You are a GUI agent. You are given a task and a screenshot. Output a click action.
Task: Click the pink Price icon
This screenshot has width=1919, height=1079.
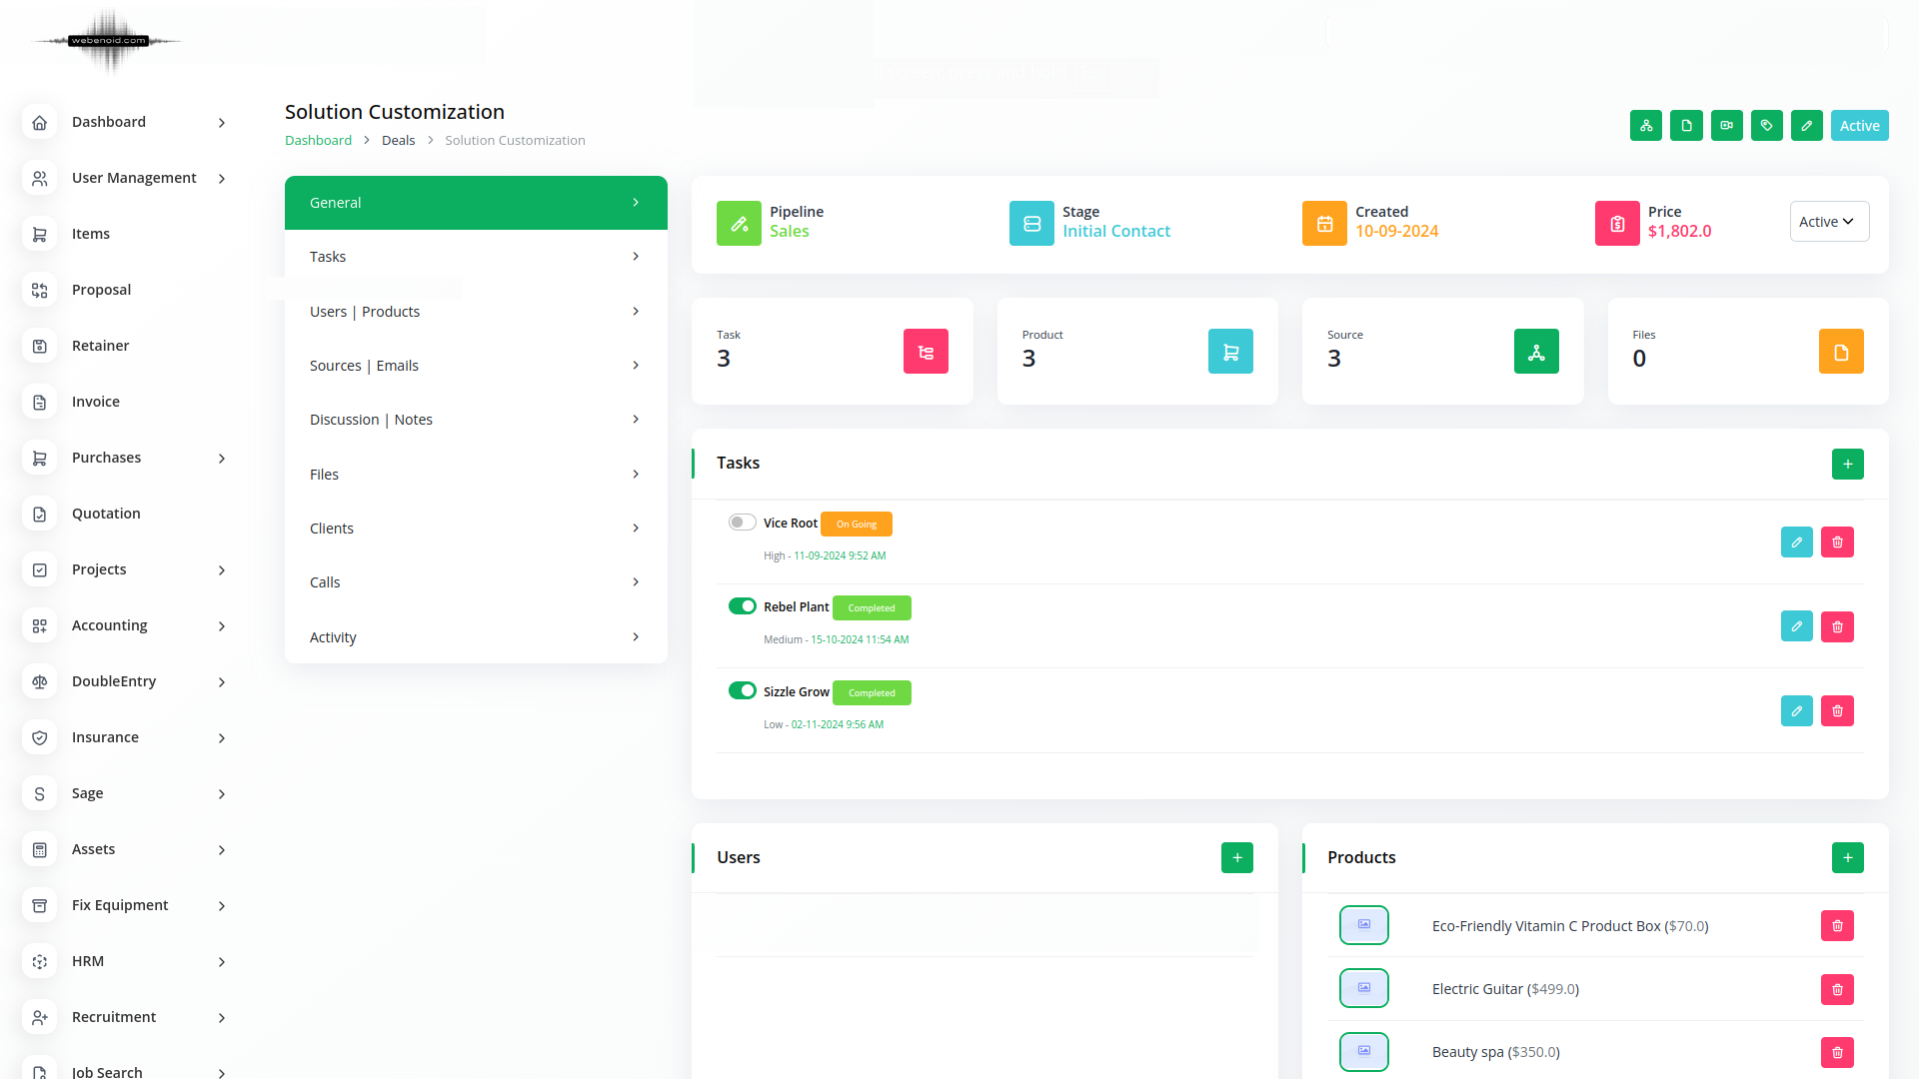coord(1617,224)
